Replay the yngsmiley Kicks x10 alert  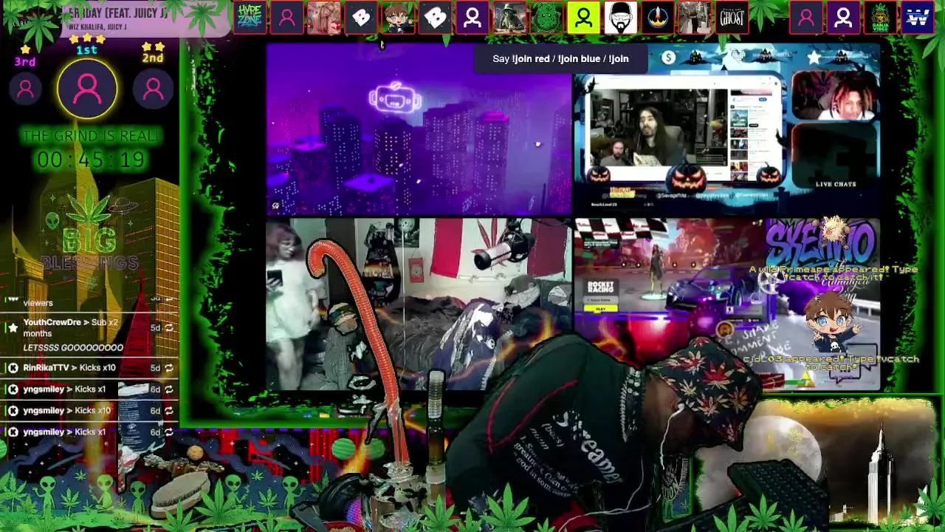[x=169, y=410]
